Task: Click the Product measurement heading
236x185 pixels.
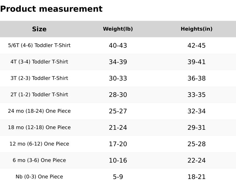Action: 51,9
